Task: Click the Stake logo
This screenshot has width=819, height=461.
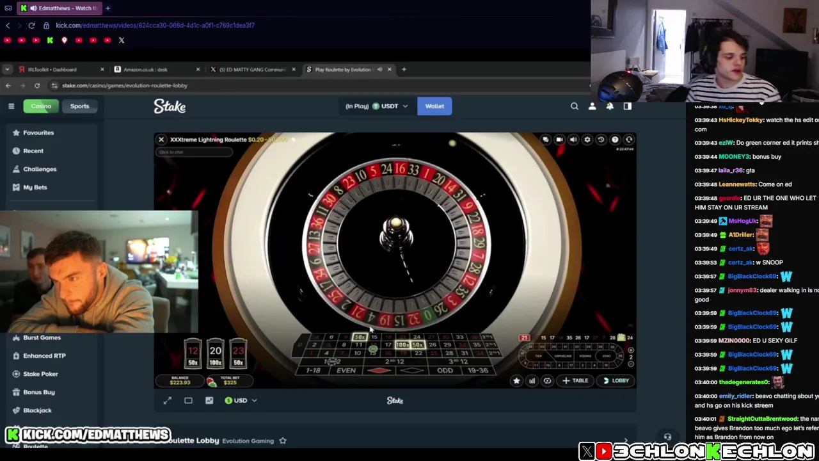Action: coord(170,106)
